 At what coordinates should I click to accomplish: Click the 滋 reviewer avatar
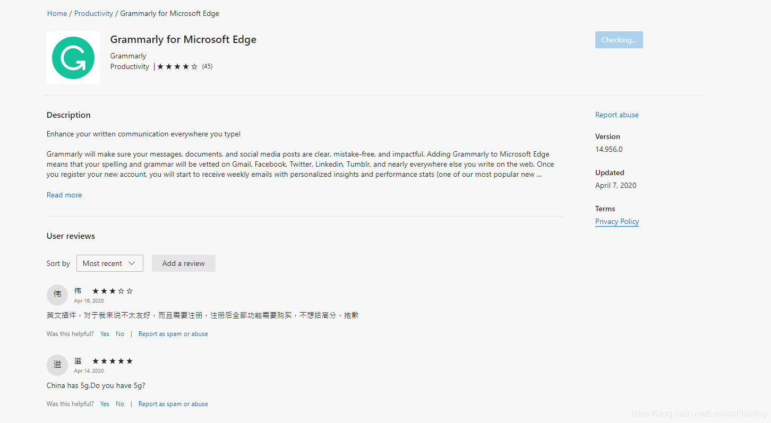tap(57, 365)
